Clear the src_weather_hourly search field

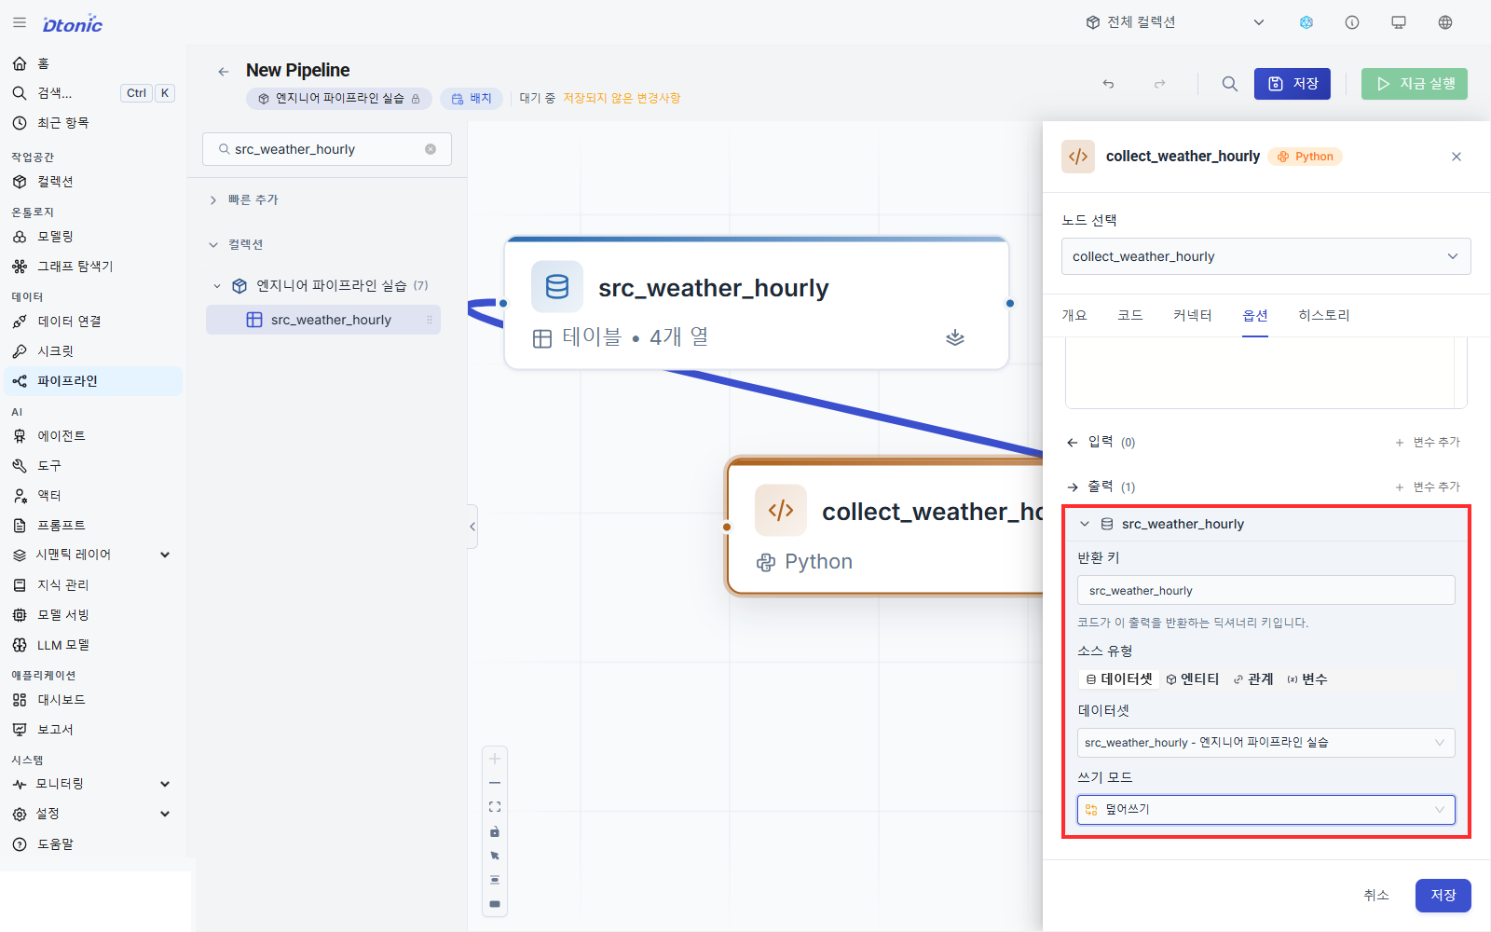tap(431, 149)
